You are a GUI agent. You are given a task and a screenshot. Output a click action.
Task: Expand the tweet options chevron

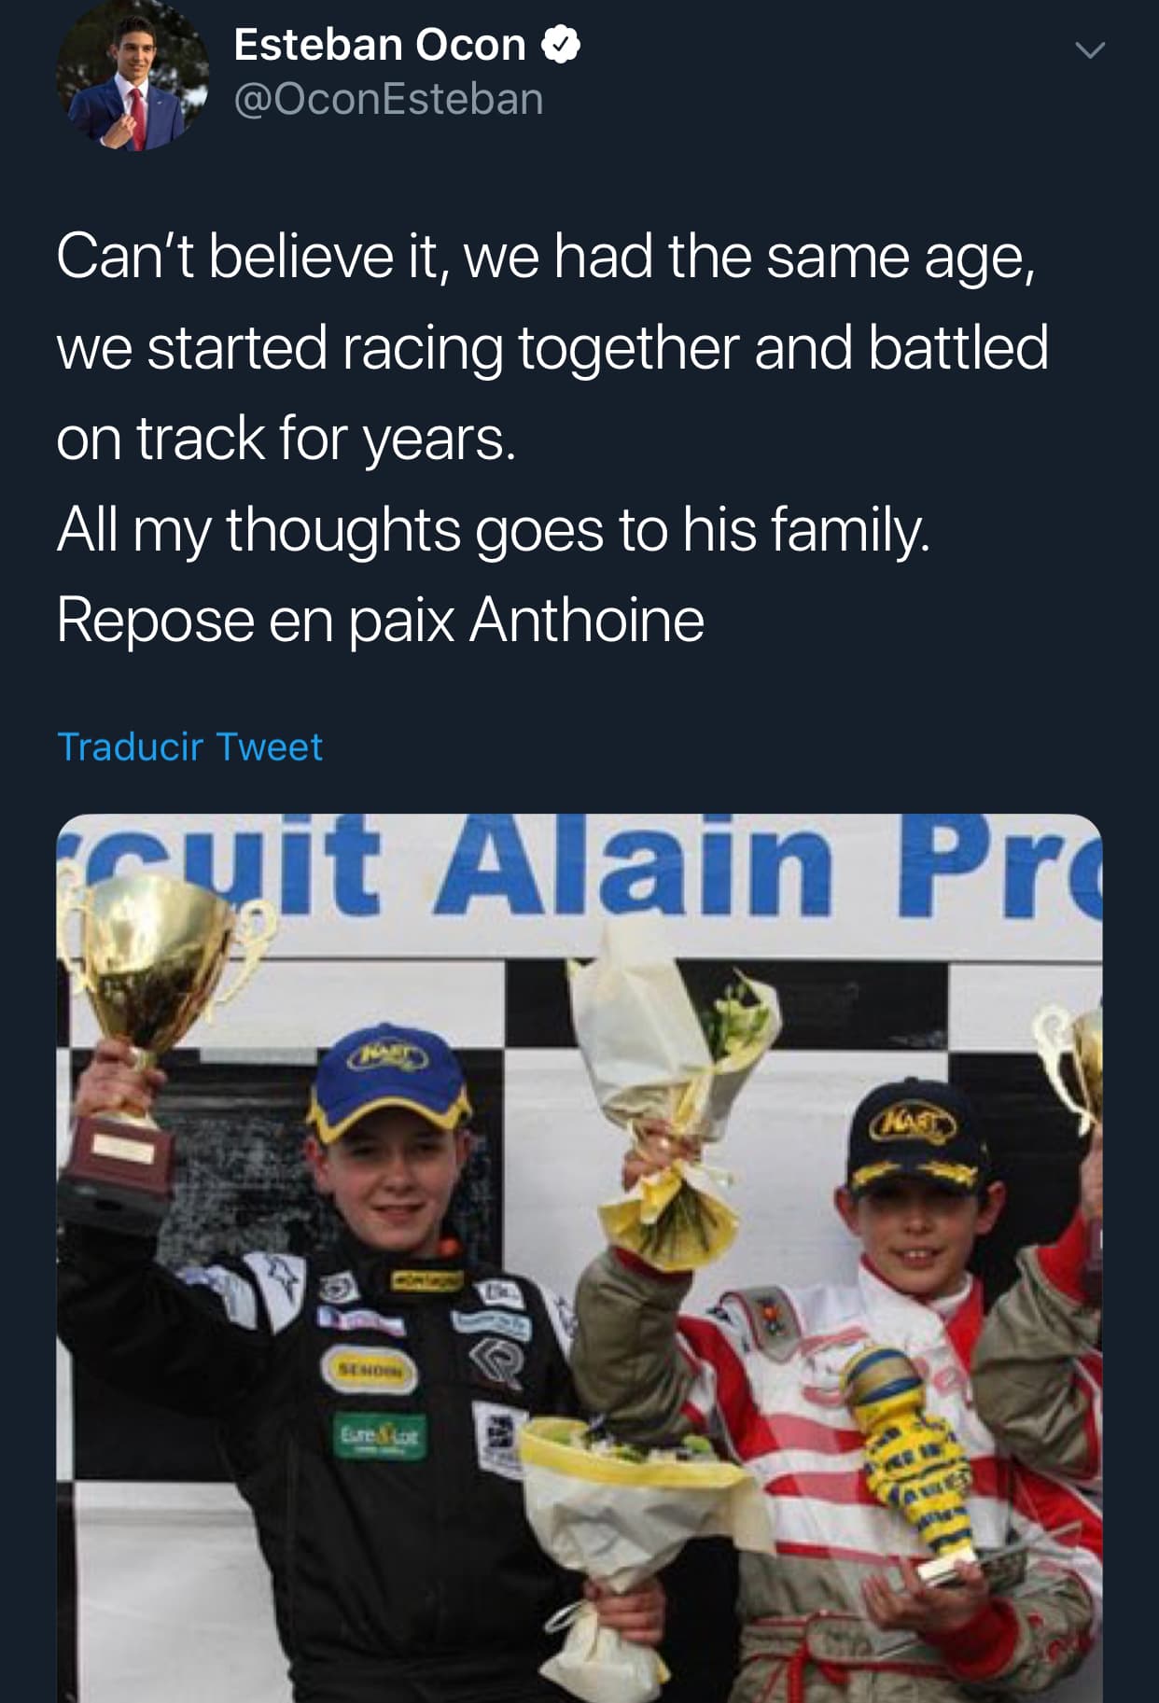(1089, 49)
